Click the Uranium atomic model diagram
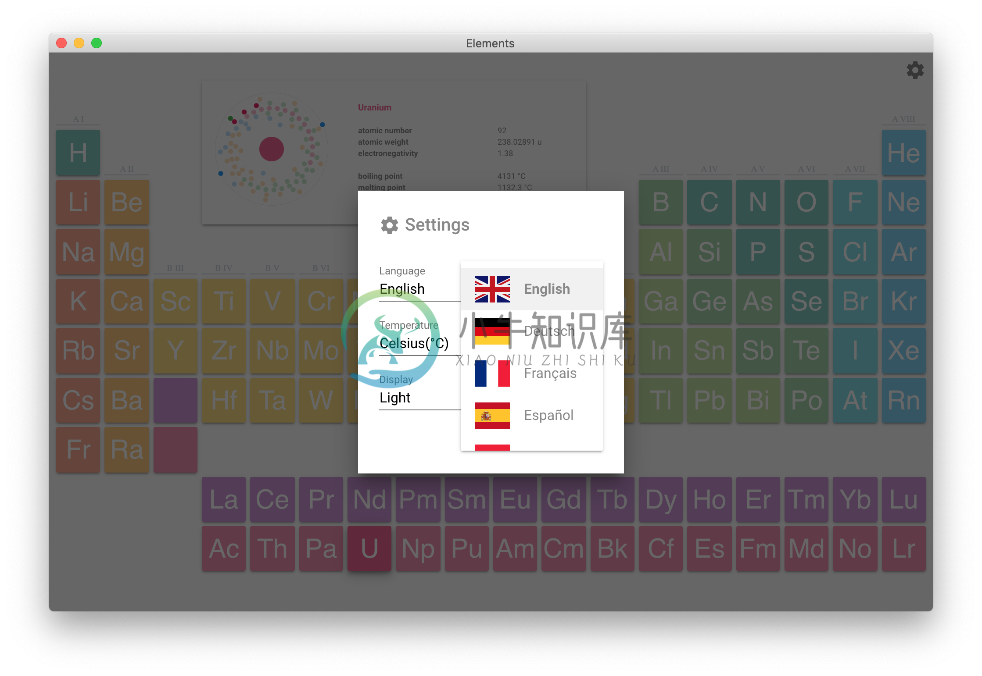This screenshot has height=676, width=982. (272, 149)
